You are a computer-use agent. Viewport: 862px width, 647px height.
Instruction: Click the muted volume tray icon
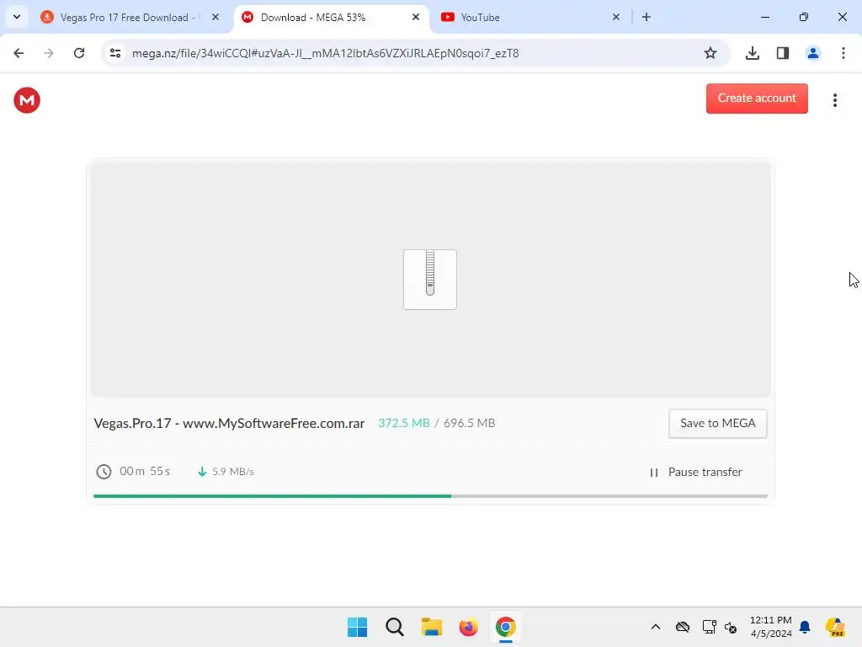(731, 627)
